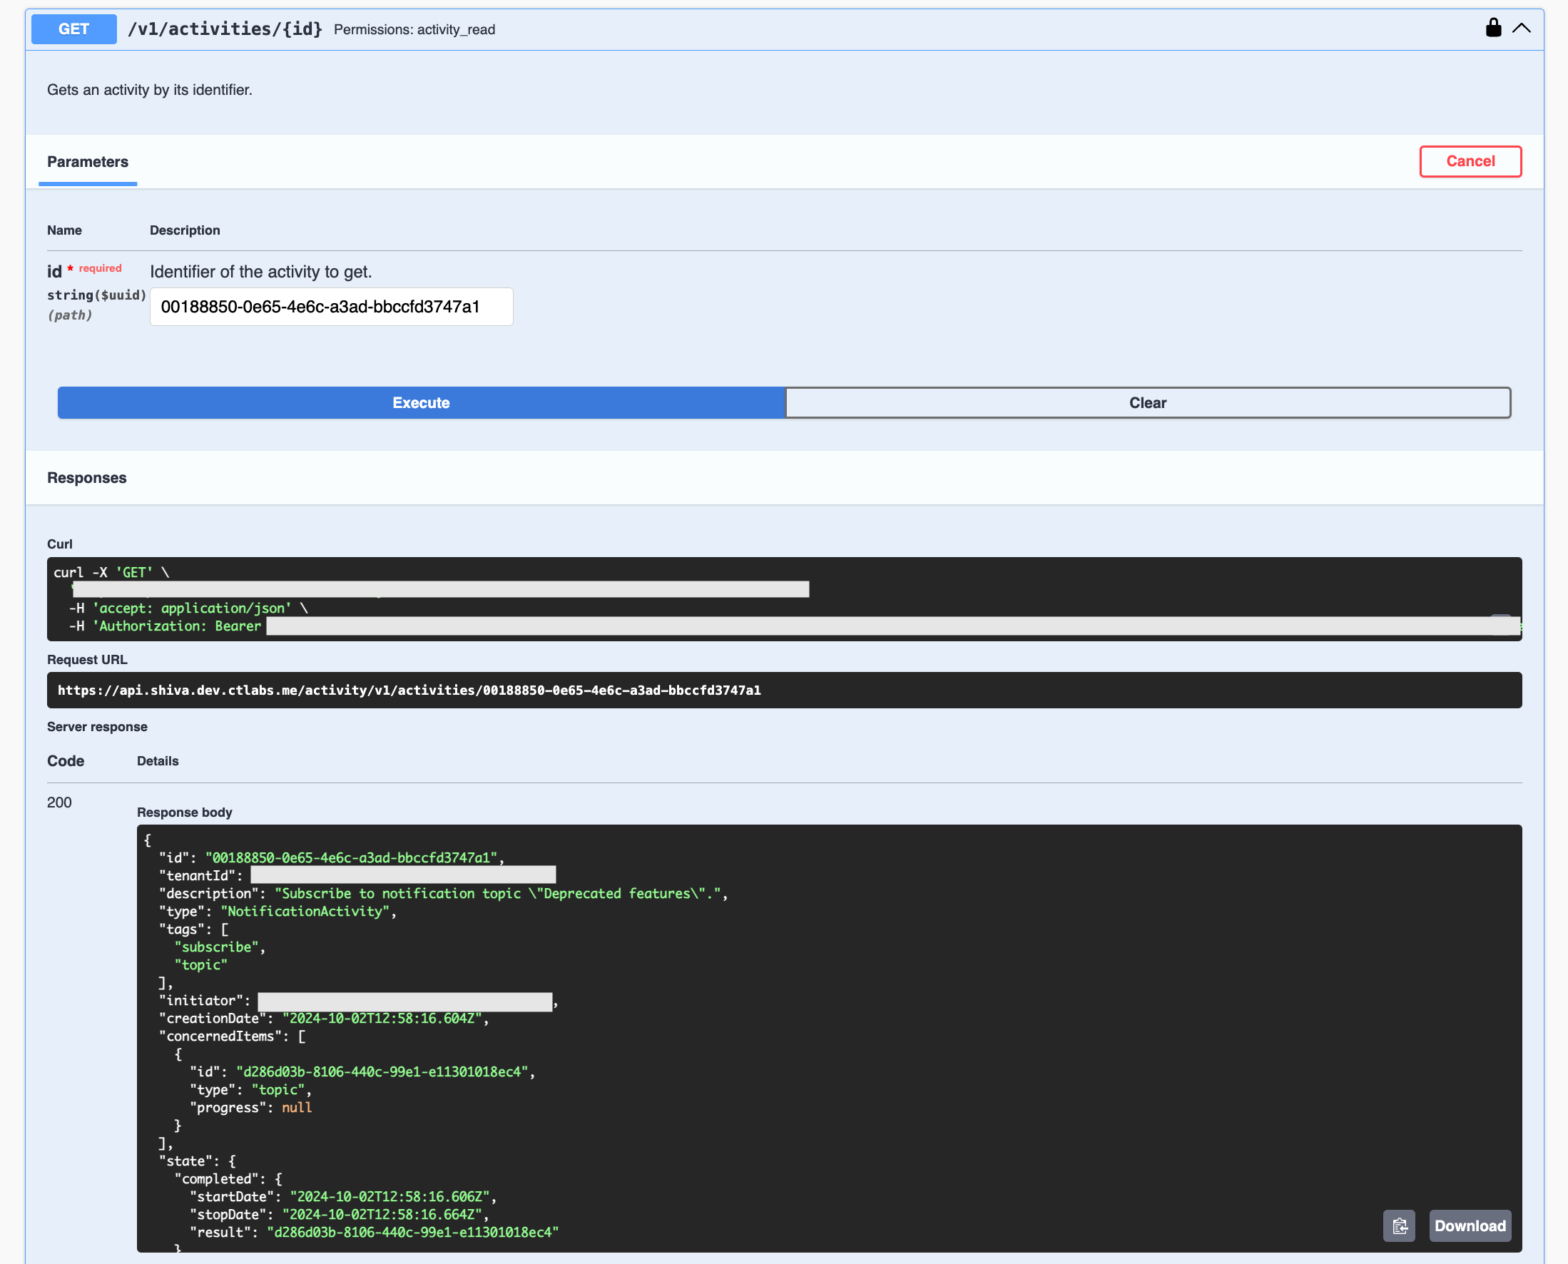The width and height of the screenshot is (1568, 1264).
Task: Click the "Permissions: activity_read" summary text
Action: click(414, 30)
